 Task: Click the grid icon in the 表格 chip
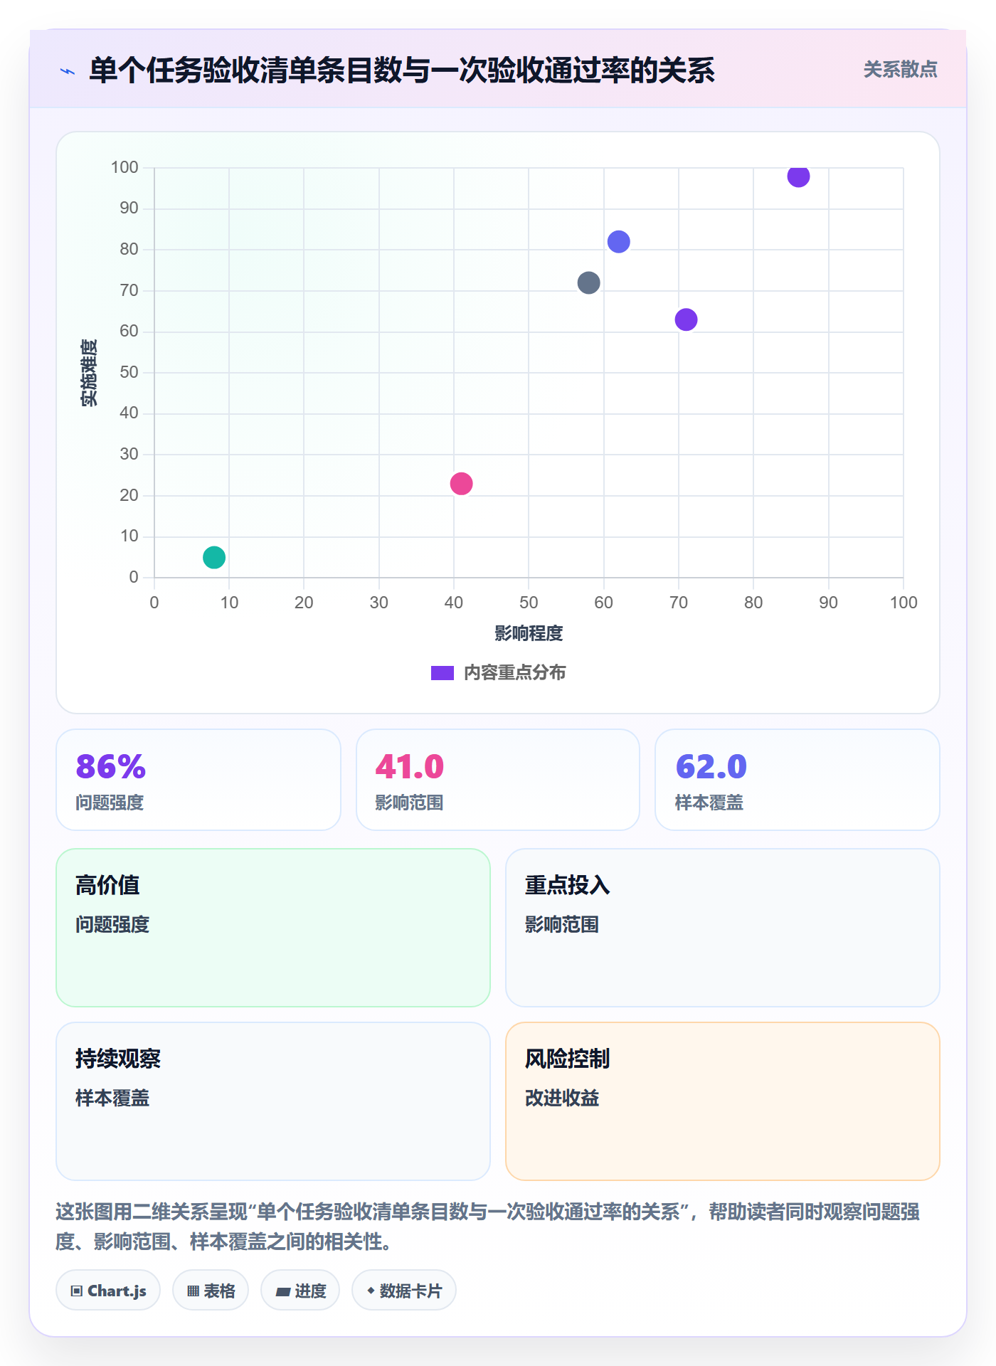coord(193,1291)
